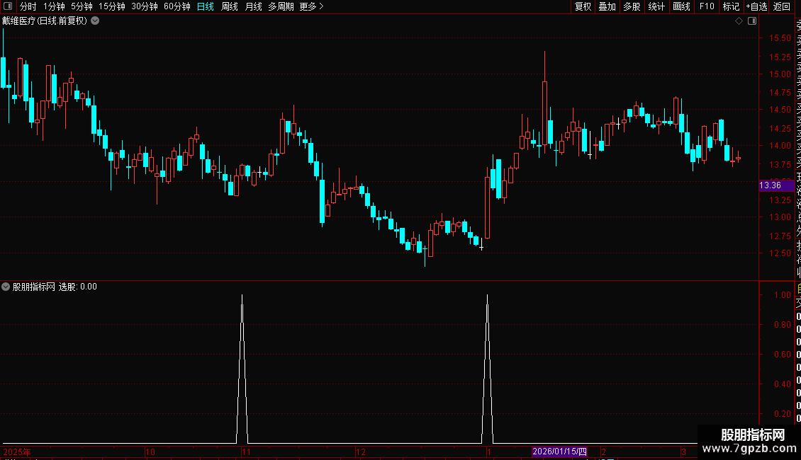Open the 复权 adjustment menu
The height and width of the screenshot is (460, 801).
pos(583,6)
